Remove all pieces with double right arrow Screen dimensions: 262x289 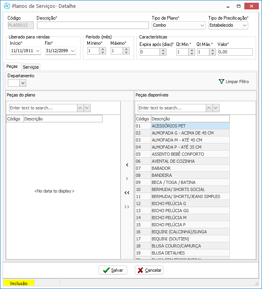coord(127,207)
